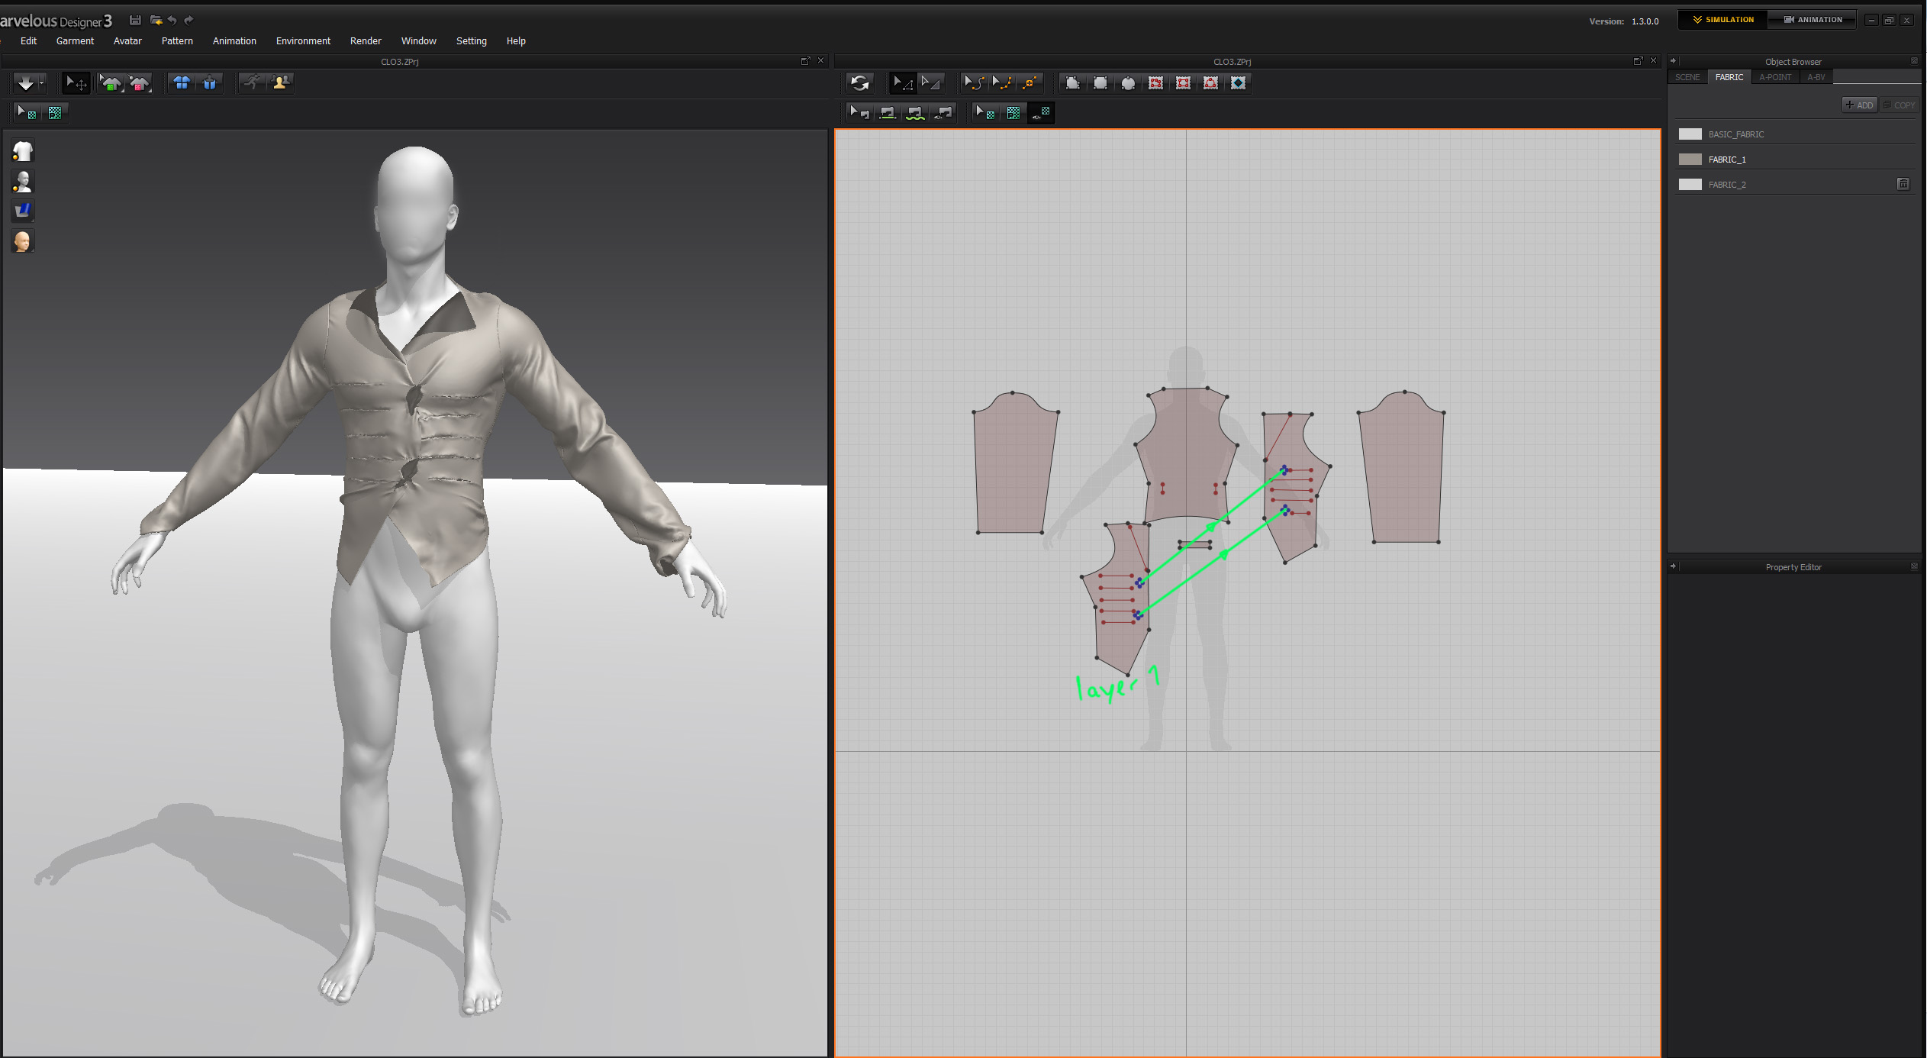Toggle the garment display icon in the 3D sidebar
This screenshot has width=1927, height=1058.
pyautogui.click(x=23, y=151)
